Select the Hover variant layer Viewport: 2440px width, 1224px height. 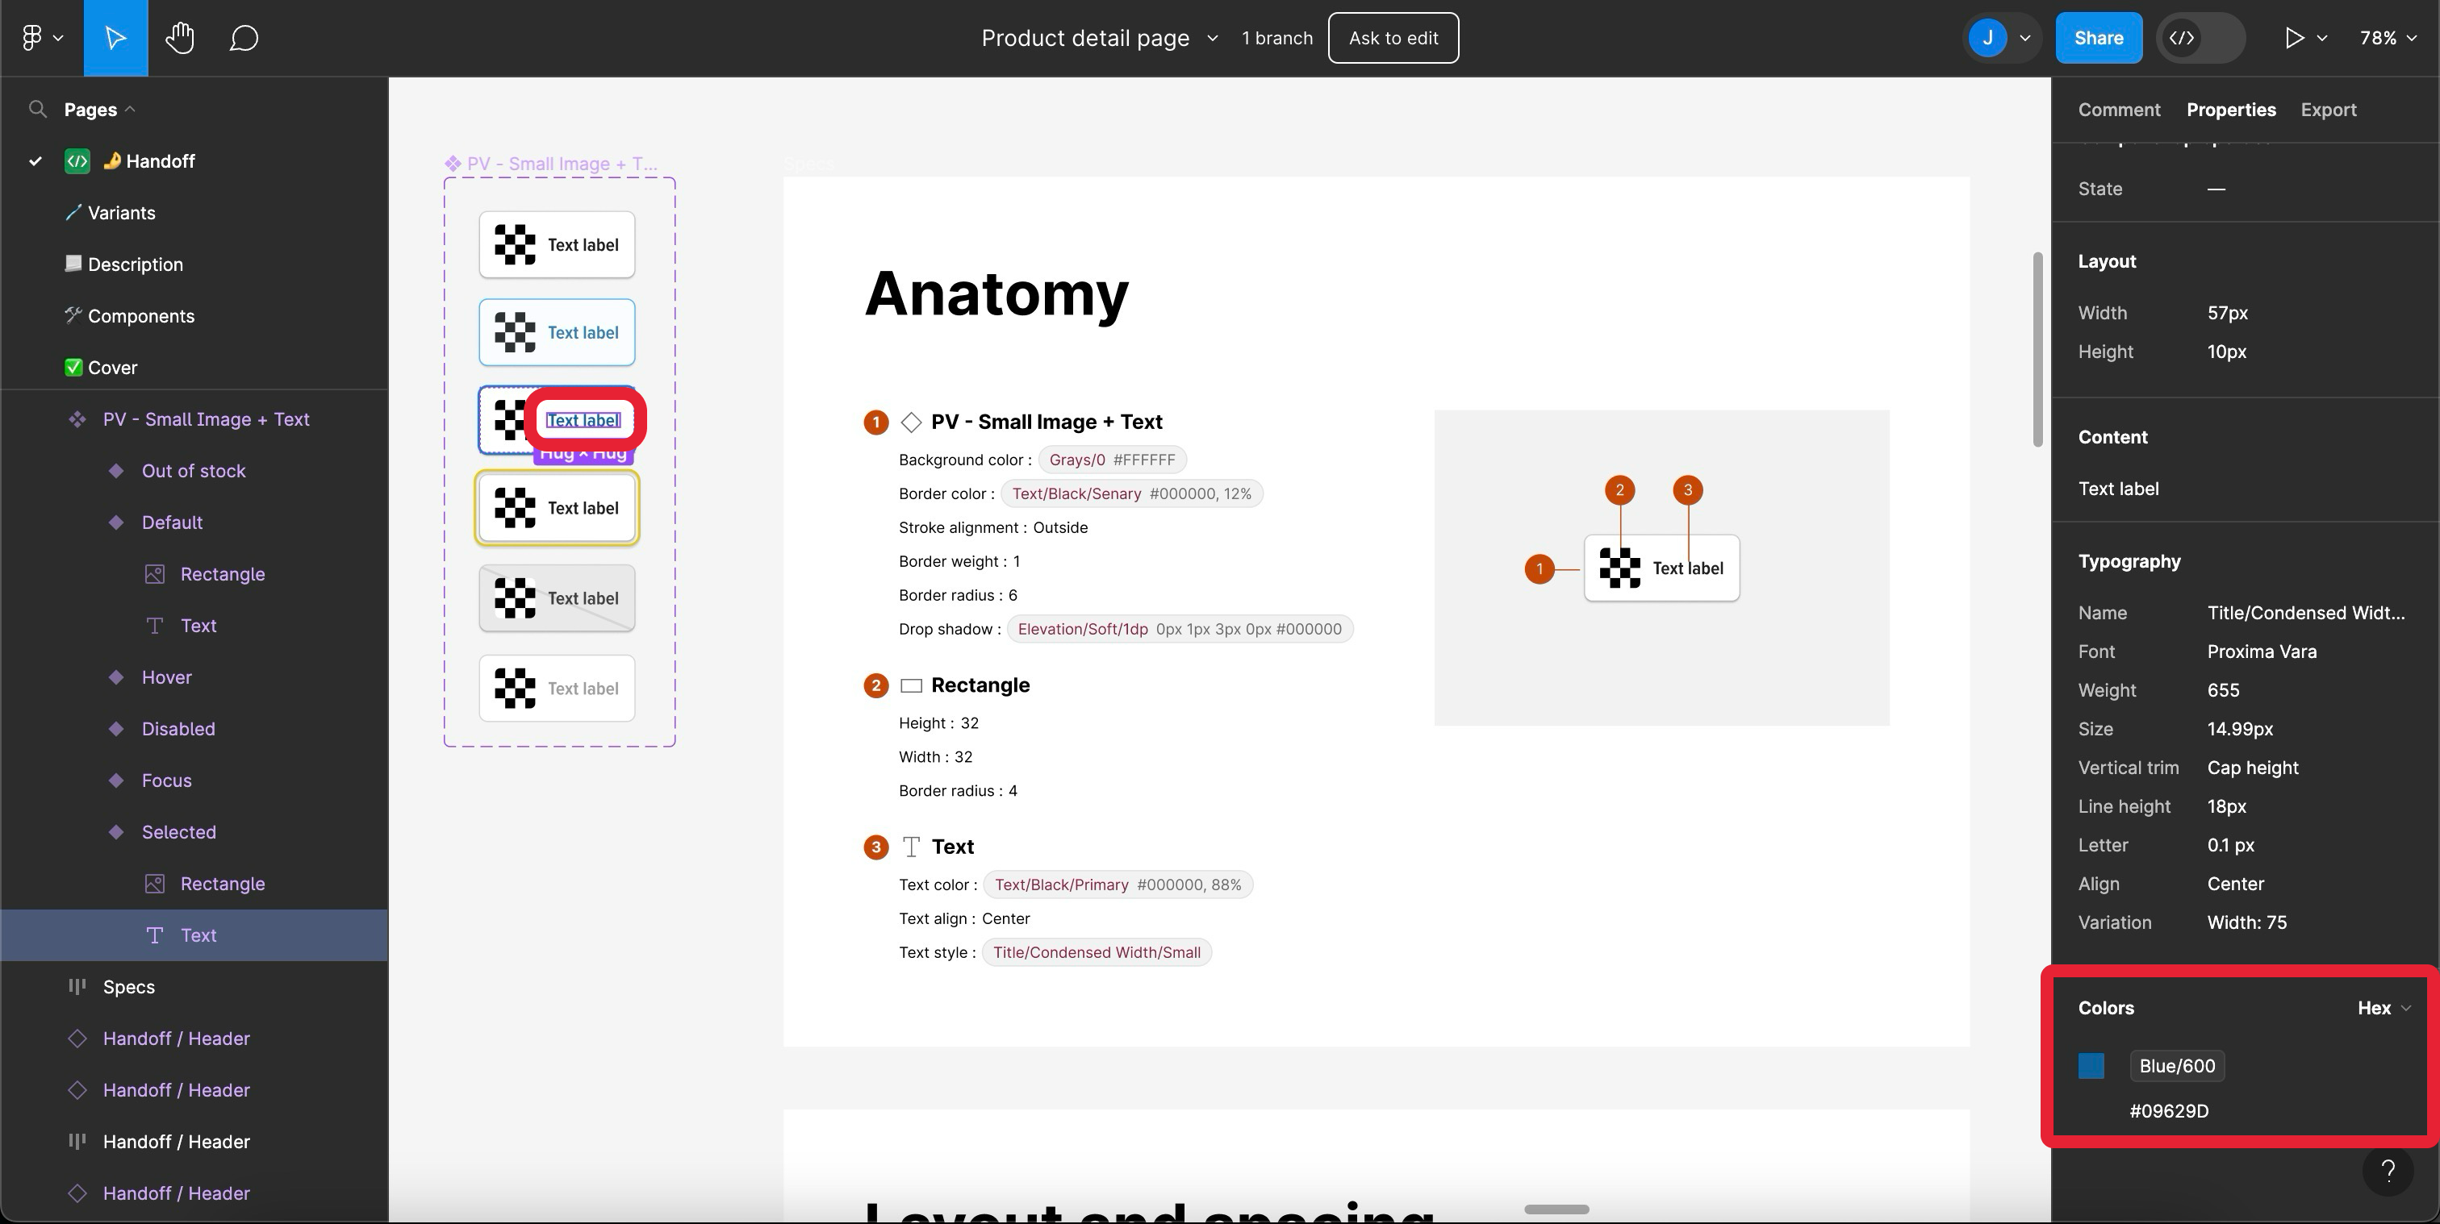coord(167,677)
